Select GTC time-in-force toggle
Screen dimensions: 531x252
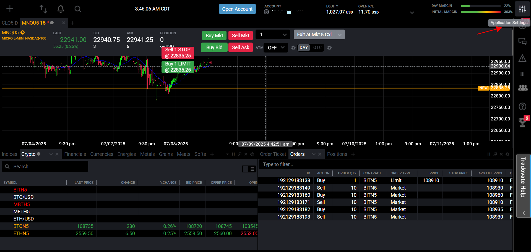(x=317, y=48)
